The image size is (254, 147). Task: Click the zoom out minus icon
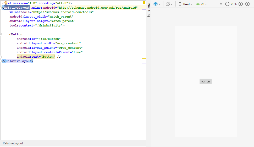[x=227, y=4]
